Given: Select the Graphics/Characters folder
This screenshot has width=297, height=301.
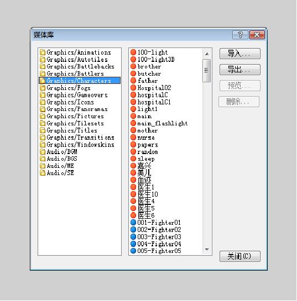Looking at the screenshot, I should (80, 81).
